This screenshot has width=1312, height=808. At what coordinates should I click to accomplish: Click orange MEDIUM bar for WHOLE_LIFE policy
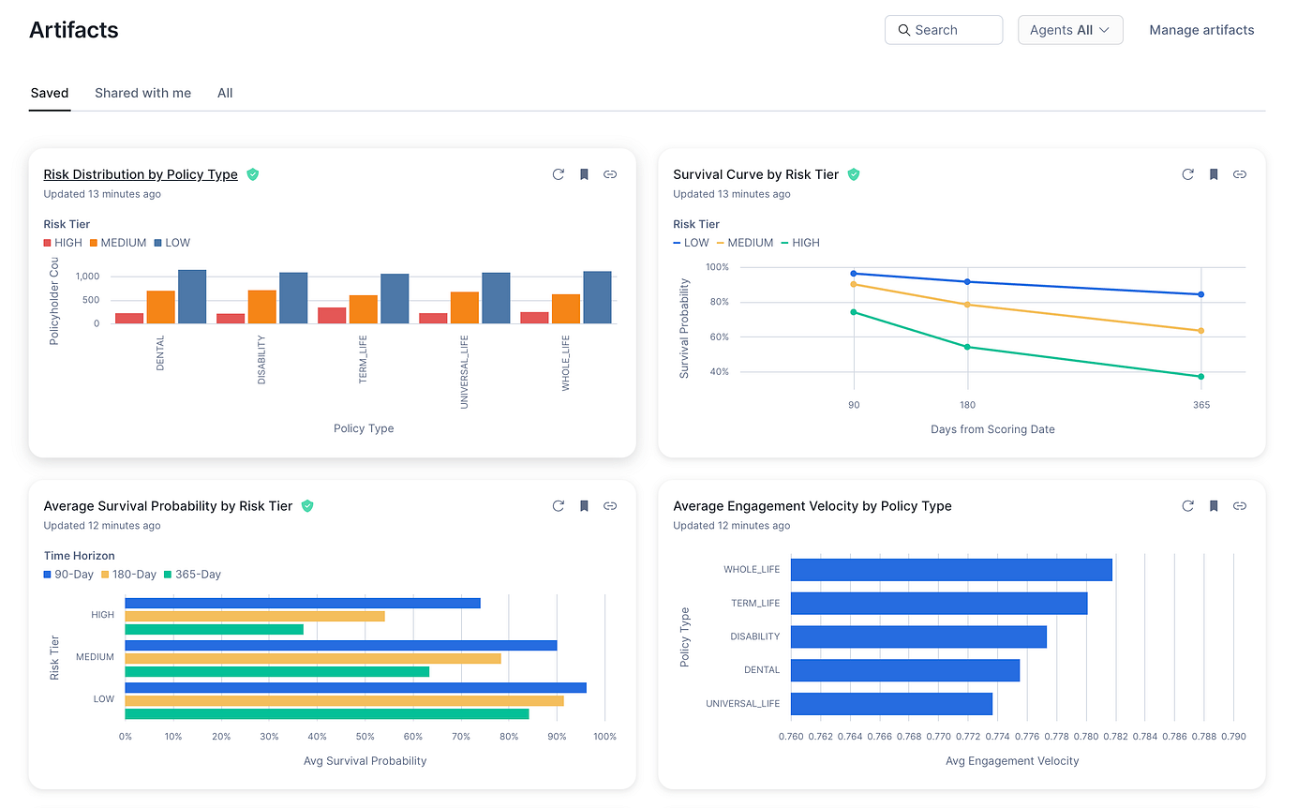tap(566, 309)
